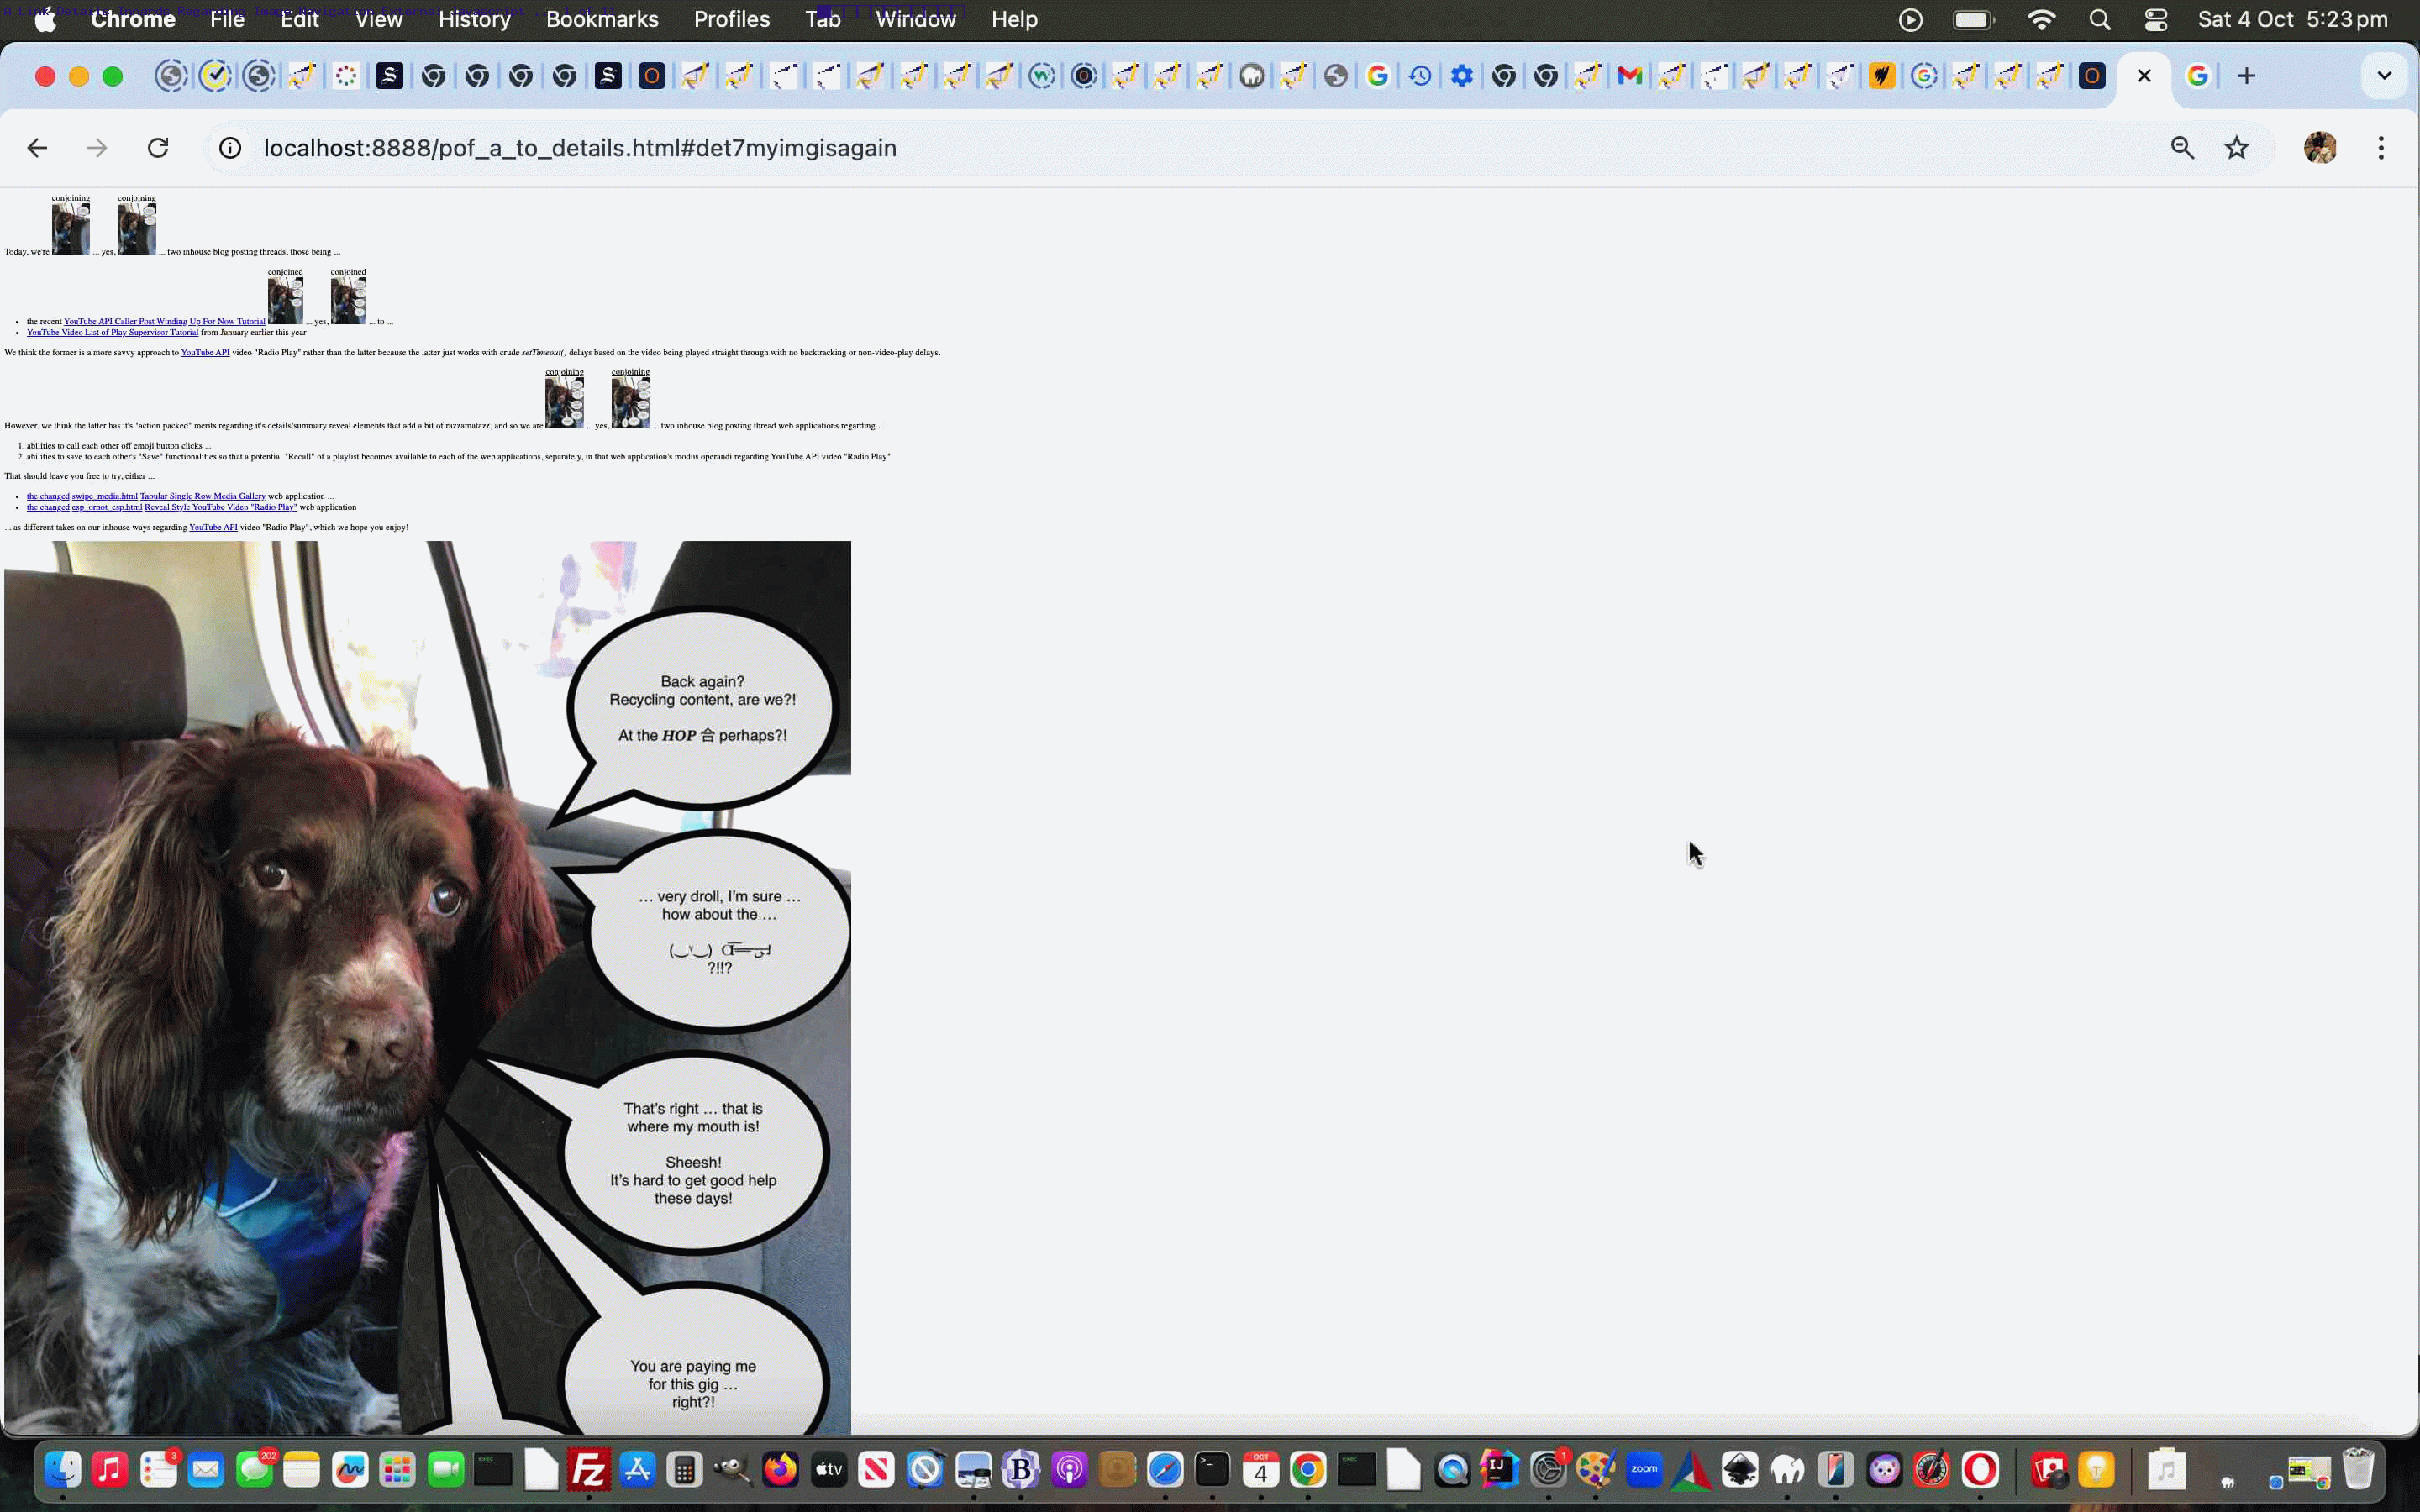This screenshot has width=2420, height=1512.
Task: Open YouTube Video List of Play Supervisor Tutorial link
Action: coord(112,332)
